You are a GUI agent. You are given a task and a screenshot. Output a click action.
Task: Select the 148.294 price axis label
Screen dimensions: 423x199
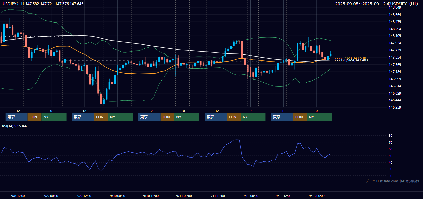click(x=395, y=29)
